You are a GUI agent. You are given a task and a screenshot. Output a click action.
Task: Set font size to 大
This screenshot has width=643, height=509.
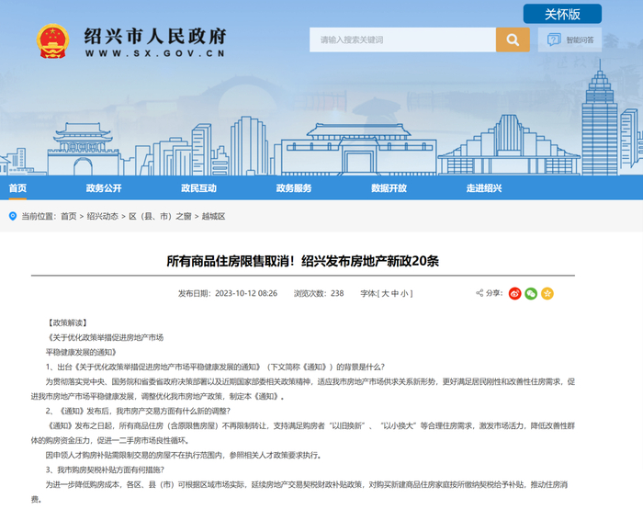pyautogui.click(x=385, y=293)
